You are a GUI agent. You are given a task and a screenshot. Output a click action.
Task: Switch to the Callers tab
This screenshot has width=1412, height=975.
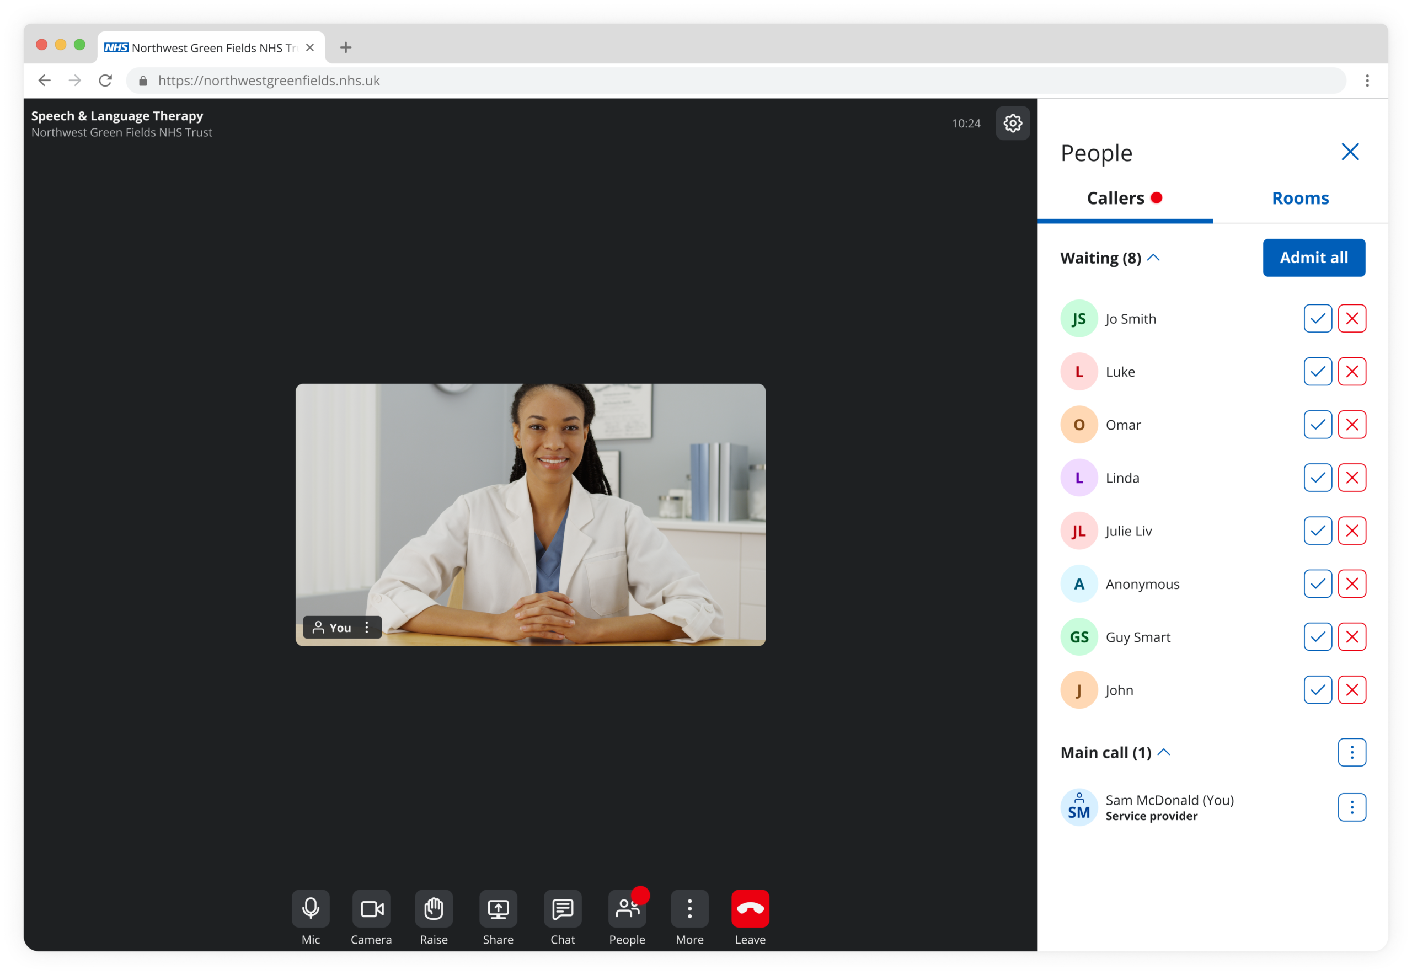click(x=1124, y=199)
